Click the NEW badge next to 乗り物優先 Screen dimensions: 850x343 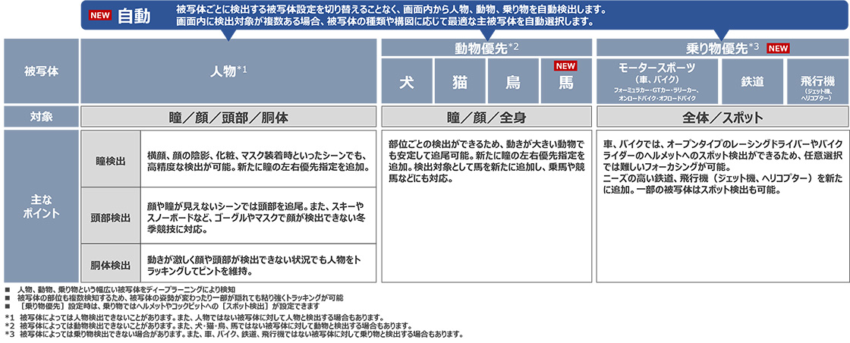[779, 48]
